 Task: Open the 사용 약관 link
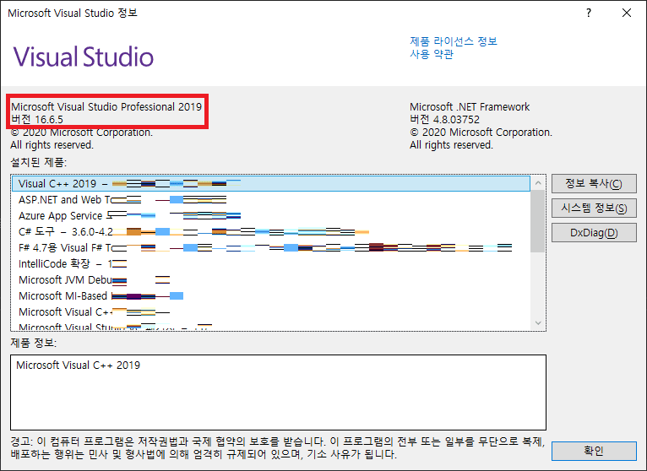(x=432, y=54)
